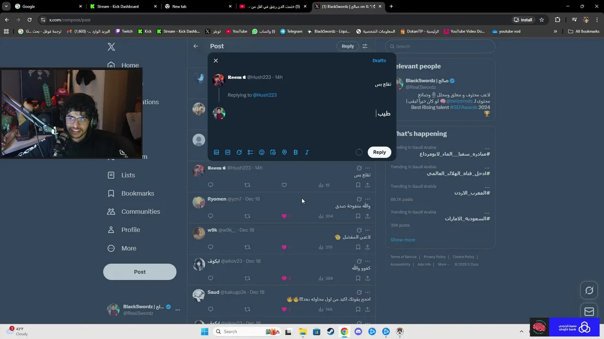Open the Windows Start menu

(204, 331)
